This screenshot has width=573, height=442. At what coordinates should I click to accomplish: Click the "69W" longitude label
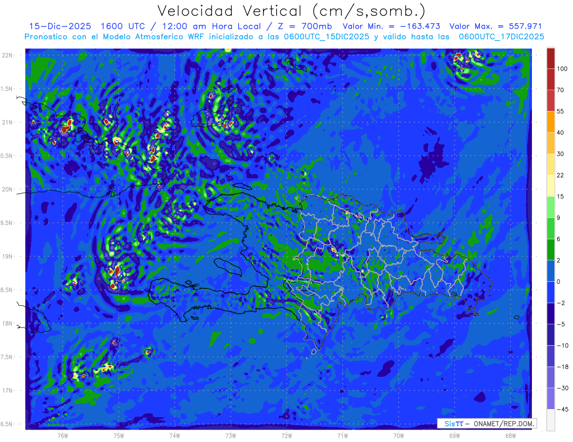[x=455, y=435]
